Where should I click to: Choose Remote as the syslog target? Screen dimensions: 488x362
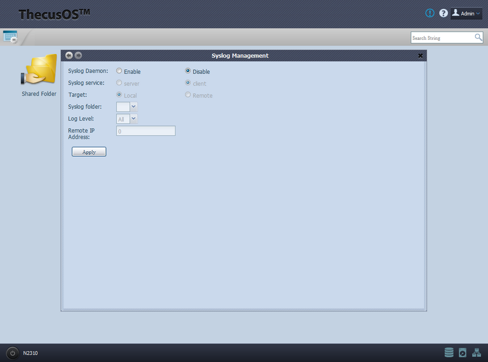coord(188,95)
